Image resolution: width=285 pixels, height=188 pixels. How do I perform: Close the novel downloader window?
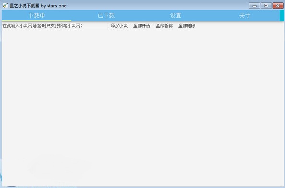(278, 6)
